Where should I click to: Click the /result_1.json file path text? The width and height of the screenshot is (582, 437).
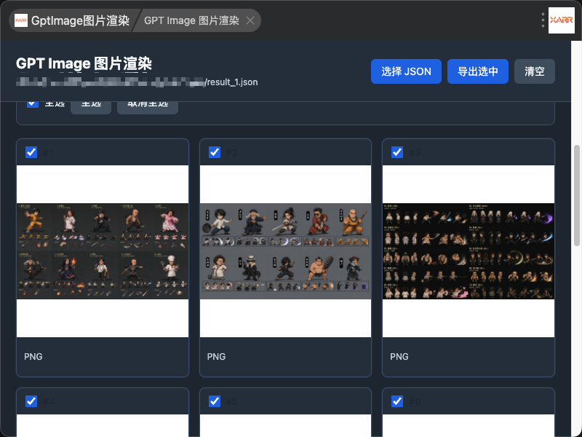tap(231, 82)
